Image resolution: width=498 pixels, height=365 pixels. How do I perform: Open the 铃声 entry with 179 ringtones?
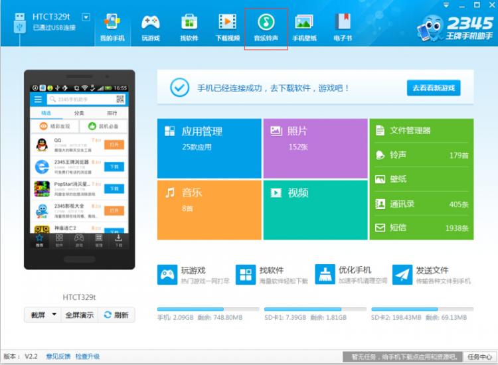click(422, 155)
